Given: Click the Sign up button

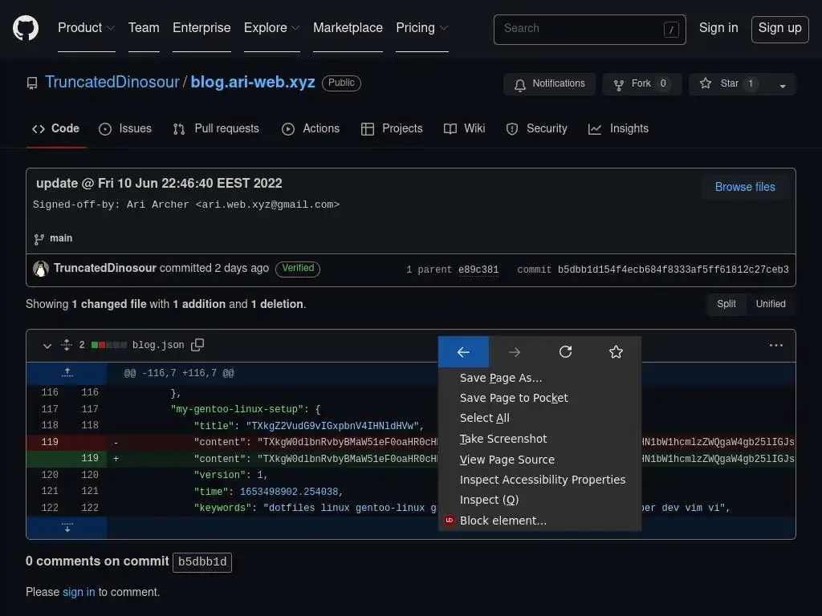Looking at the screenshot, I should coord(779,29).
